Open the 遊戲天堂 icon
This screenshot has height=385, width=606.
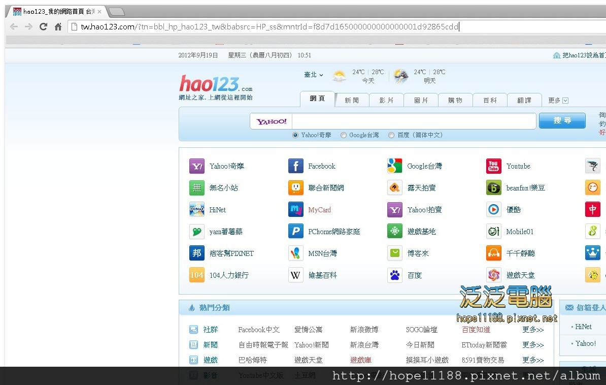493,275
